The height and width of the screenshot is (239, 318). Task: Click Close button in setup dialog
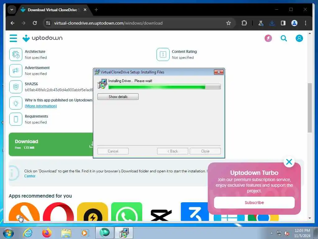[205, 151]
